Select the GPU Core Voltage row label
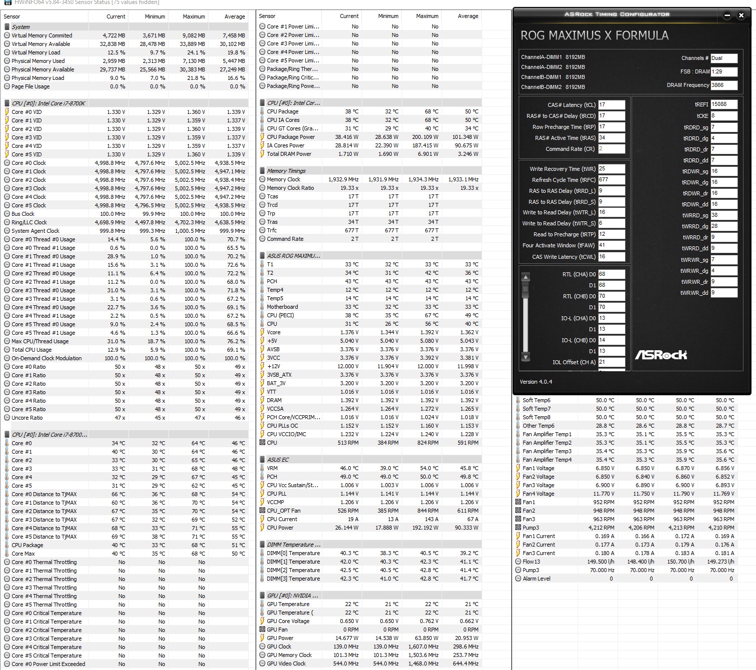 tap(288, 621)
